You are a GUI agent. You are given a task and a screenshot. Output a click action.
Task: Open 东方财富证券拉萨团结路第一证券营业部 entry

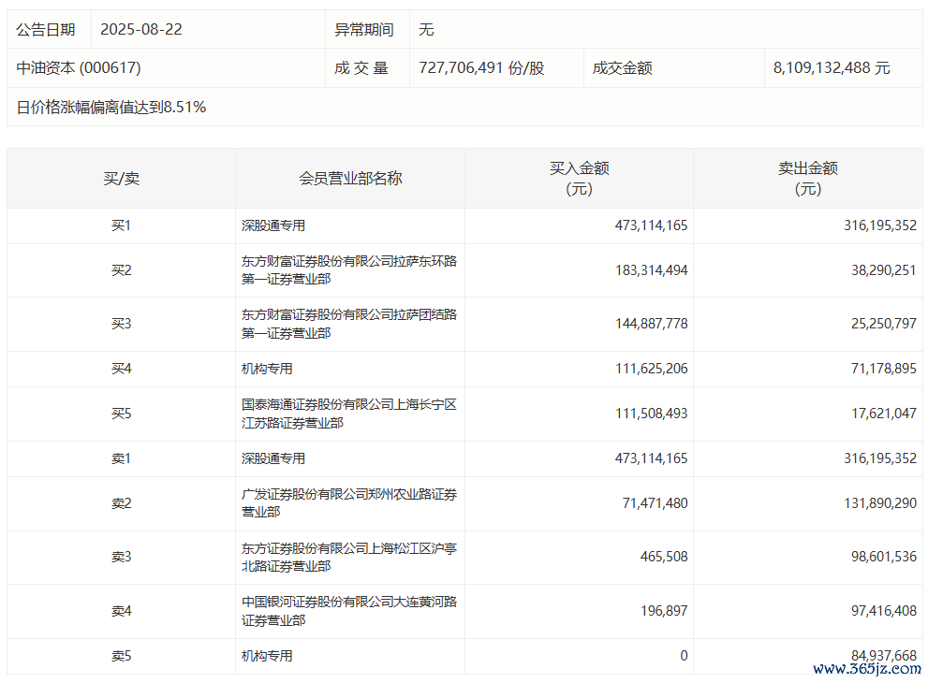point(348,324)
